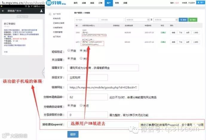The image size is (206, 140).
Task: Open the 订单 top navigation tab
Action: [100, 3]
